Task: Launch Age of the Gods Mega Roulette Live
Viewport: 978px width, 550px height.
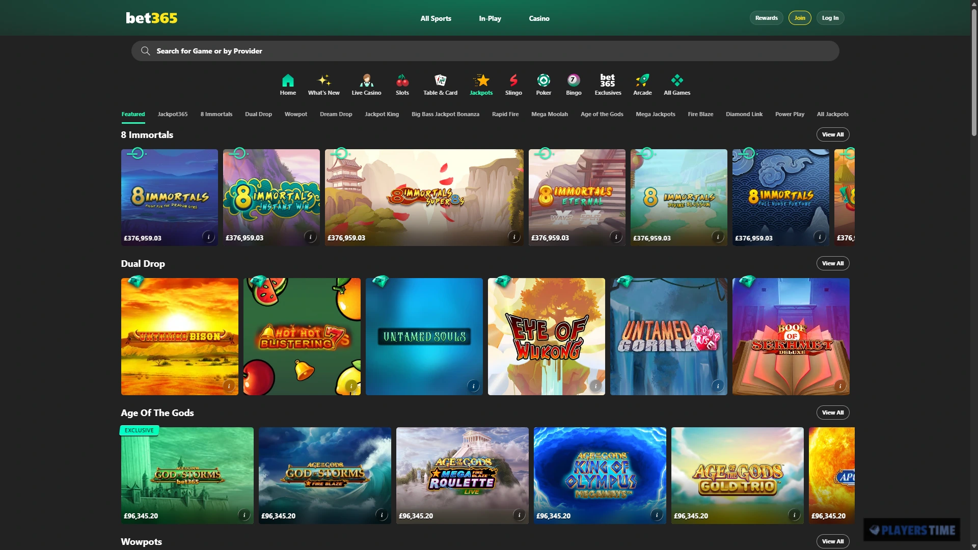Action: click(x=462, y=476)
